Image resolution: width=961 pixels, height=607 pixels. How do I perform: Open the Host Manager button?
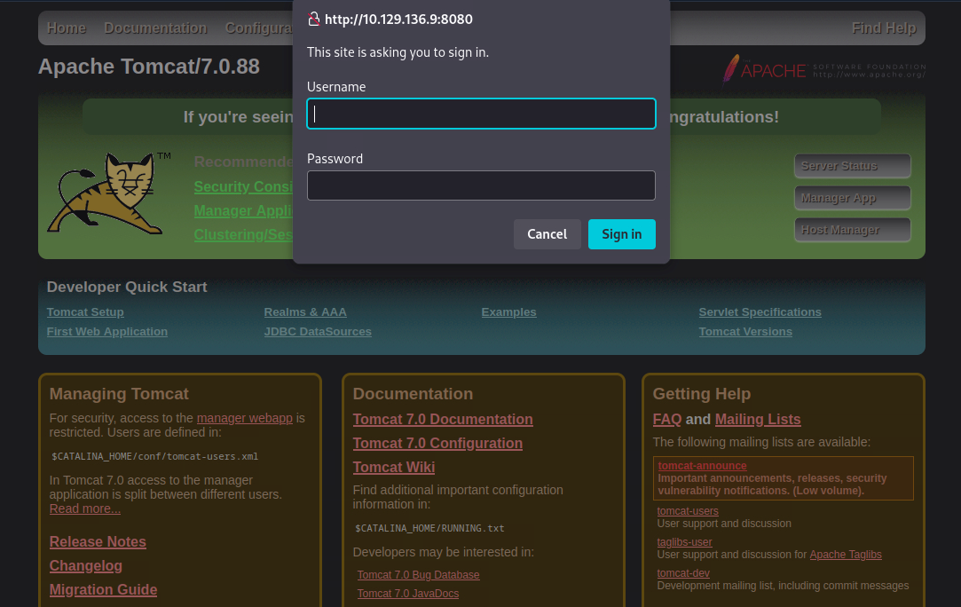[x=852, y=230]
